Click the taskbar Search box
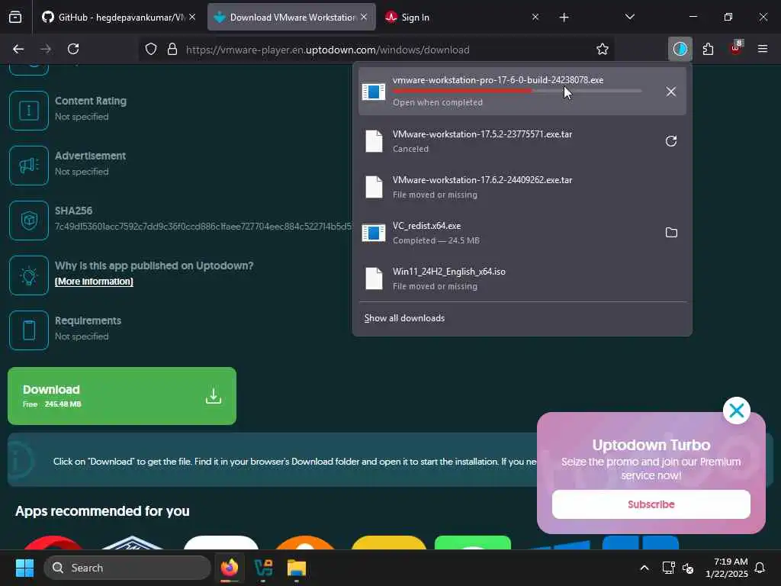 127,568
